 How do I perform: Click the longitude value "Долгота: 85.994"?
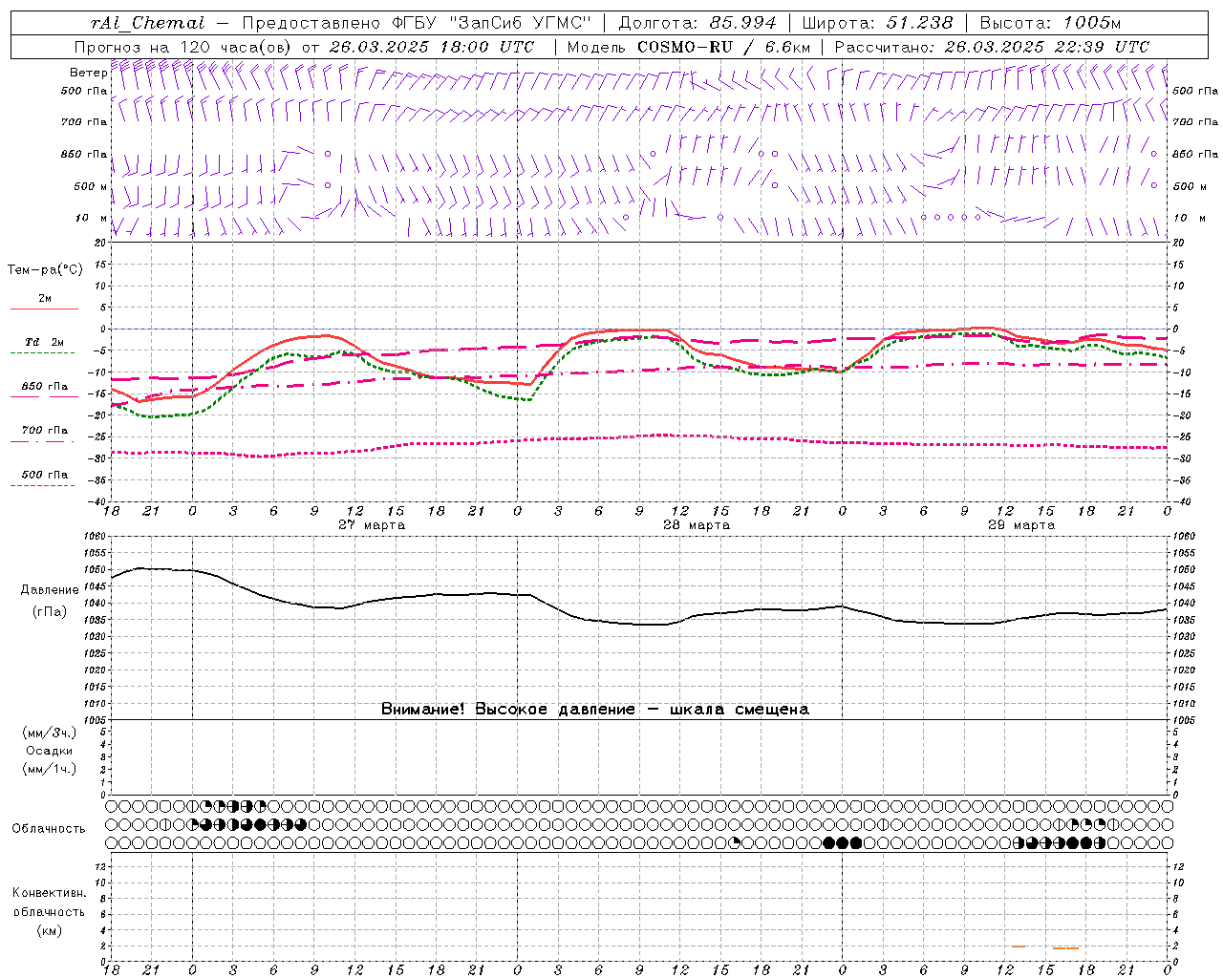[x=698, y=22]
